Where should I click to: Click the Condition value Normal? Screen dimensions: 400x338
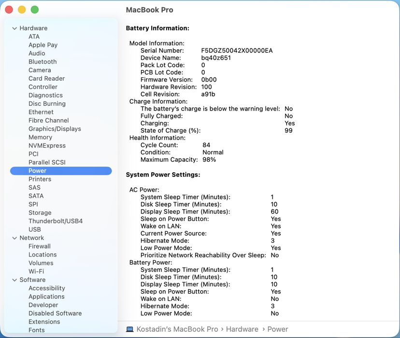click(x=213, y=153)
